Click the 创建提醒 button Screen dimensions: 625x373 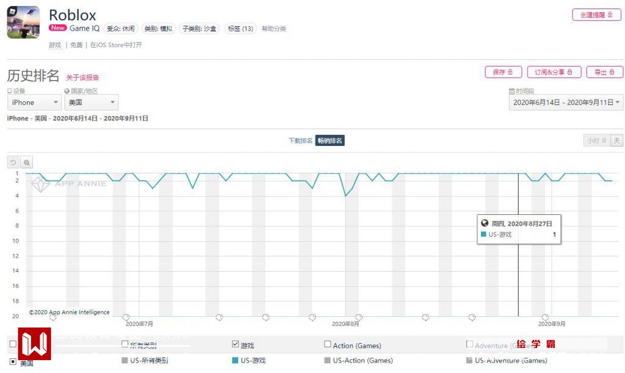596,15
